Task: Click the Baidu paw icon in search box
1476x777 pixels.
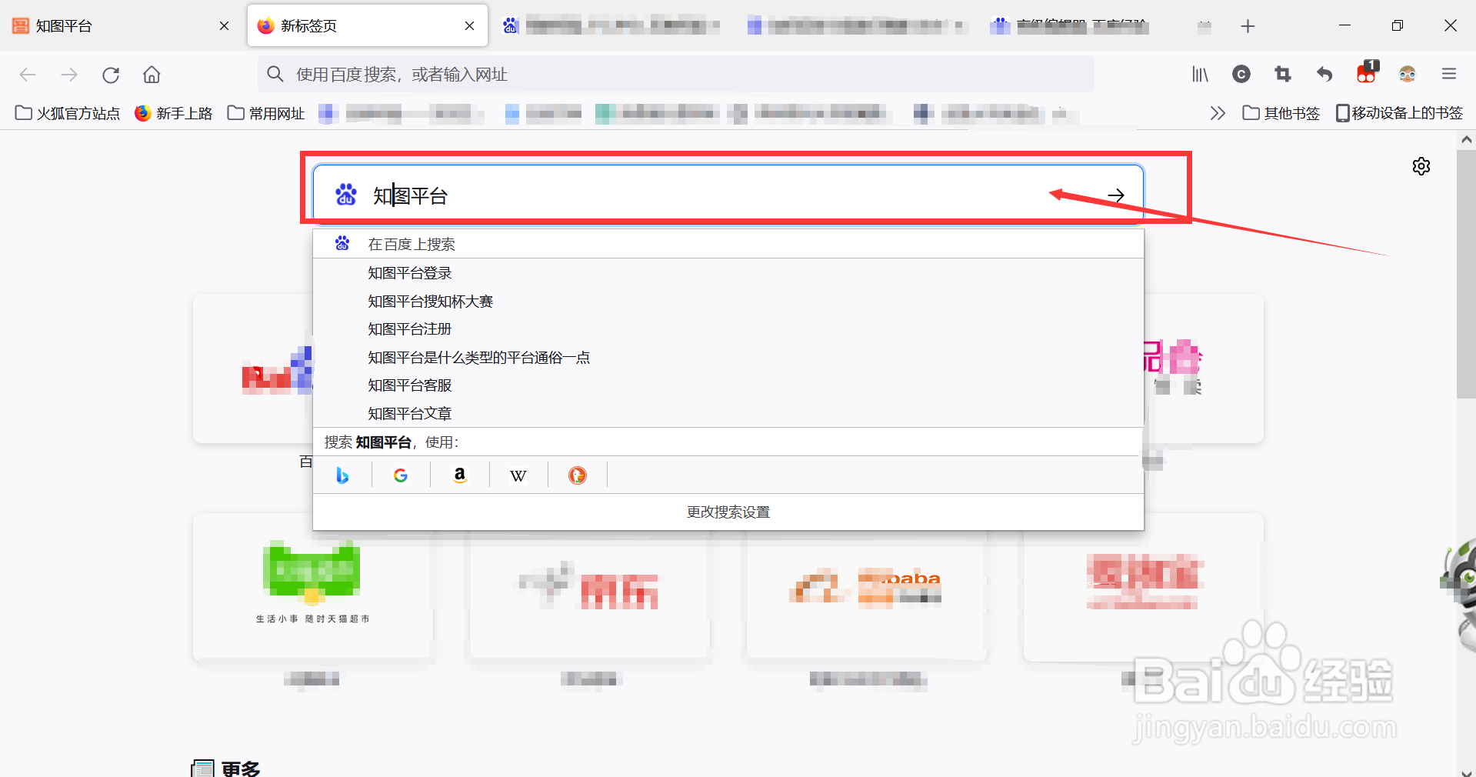Action: tap(345, 195)
